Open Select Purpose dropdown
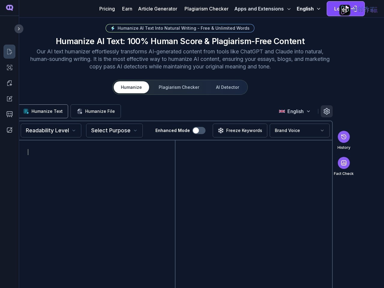384x288 pixels. tap(114, 130)
